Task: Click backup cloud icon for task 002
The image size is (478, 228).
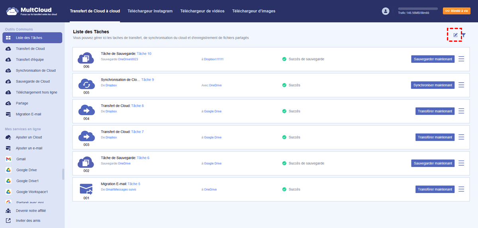Action: click(86, 162)
